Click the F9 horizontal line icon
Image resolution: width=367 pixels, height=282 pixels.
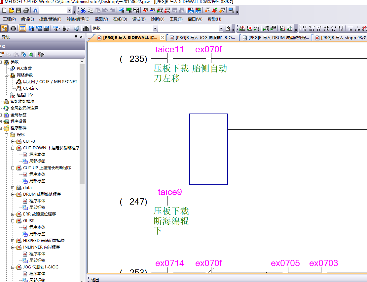coord(350,28)
